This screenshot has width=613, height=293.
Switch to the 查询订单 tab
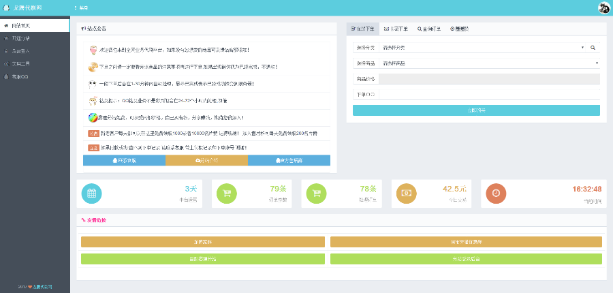[429, 29]
